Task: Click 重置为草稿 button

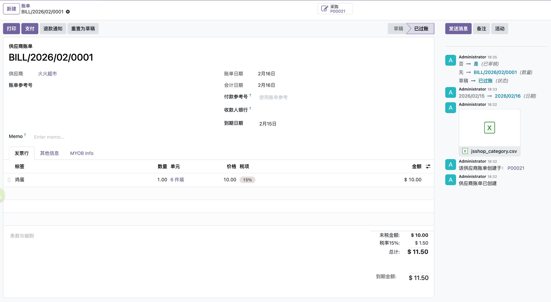Action: tap(83, 28)
